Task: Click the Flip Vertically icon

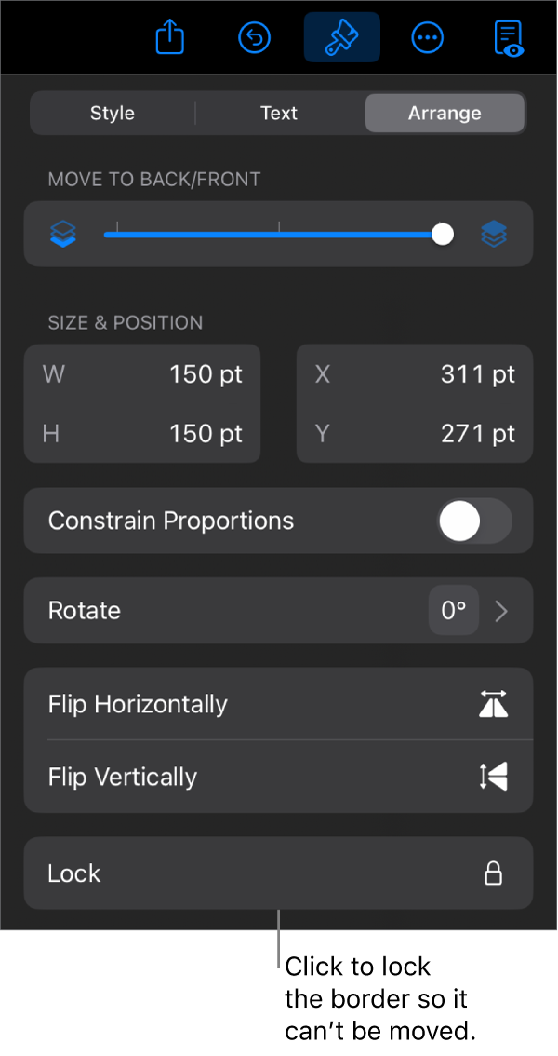Action: click(x=493, y=777)
